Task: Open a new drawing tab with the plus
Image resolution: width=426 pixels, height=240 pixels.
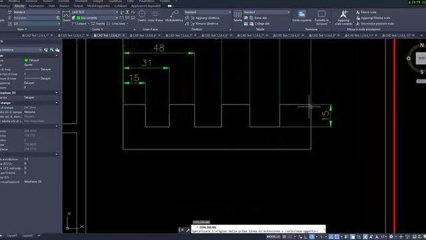Action: [x=421, y=35]
